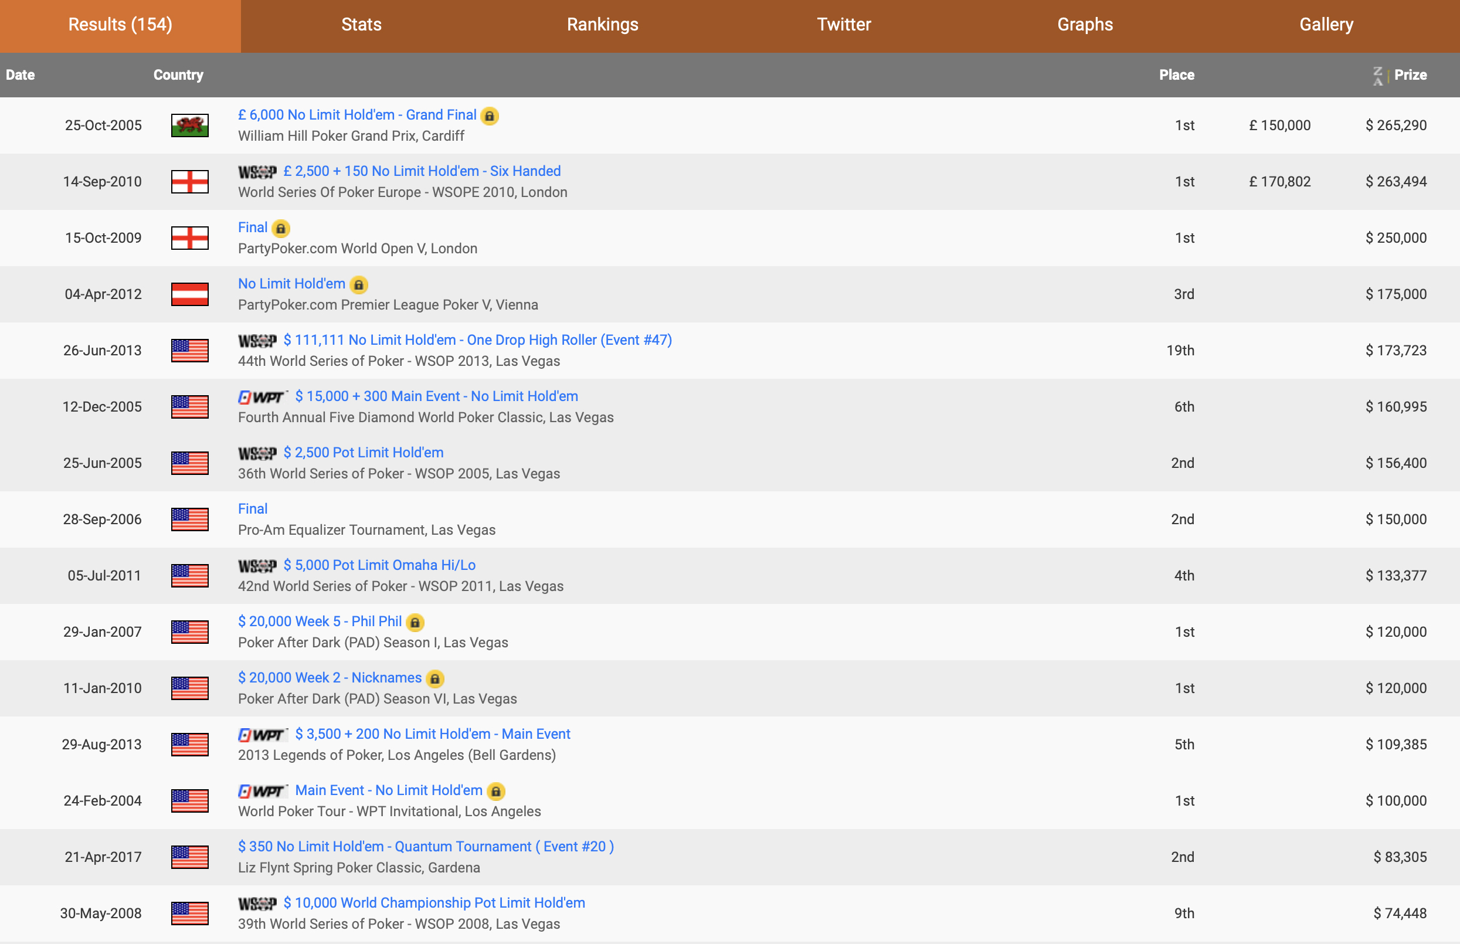Click lock icon next to Grand Final event
Viewport: 1460px width, 944px height.
tap(489, 116)
